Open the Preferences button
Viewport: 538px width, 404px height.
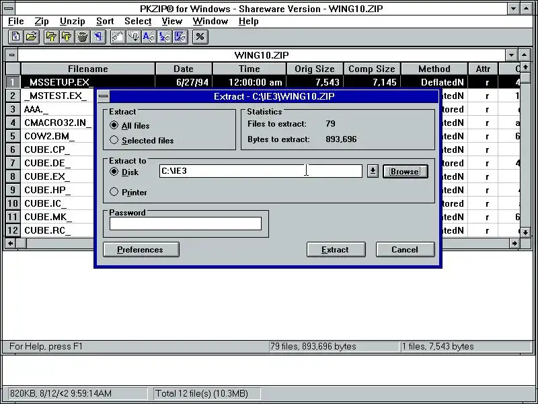[x=141, y=249]
